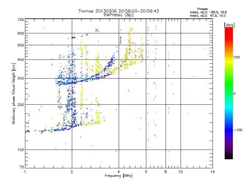Click the '500' y-axis tick label
250x187 pixels.
(x=21, y=45)
